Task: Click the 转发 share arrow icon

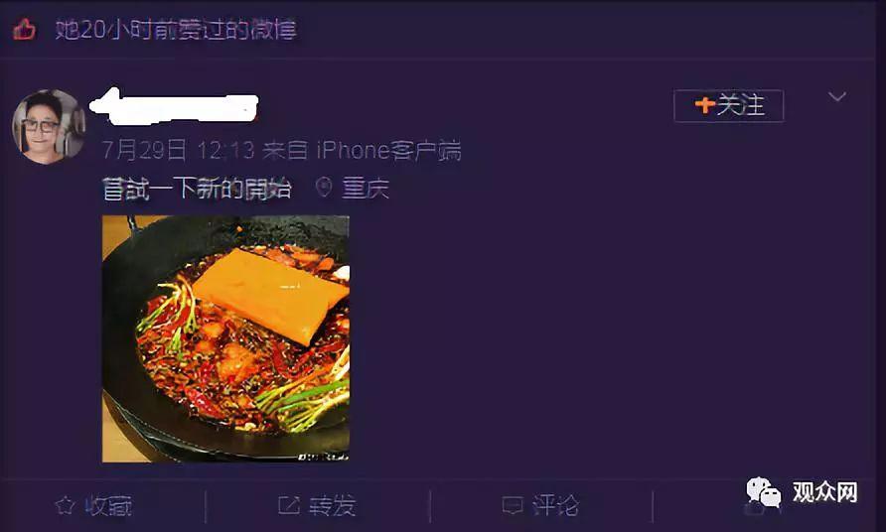Action: (x=289, y=505)
